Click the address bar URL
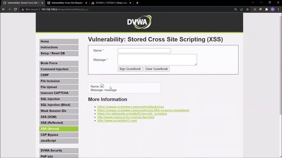The width and height of the screenshot is (282, 158). tap(65, 9)
